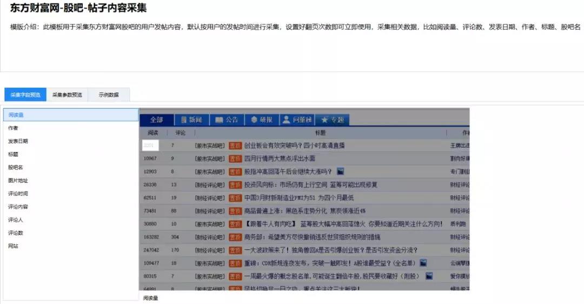Open post 一大波政策来了！独角兽回A
Image resolution: width=584 pixels, height=304 pixels.
331,250
